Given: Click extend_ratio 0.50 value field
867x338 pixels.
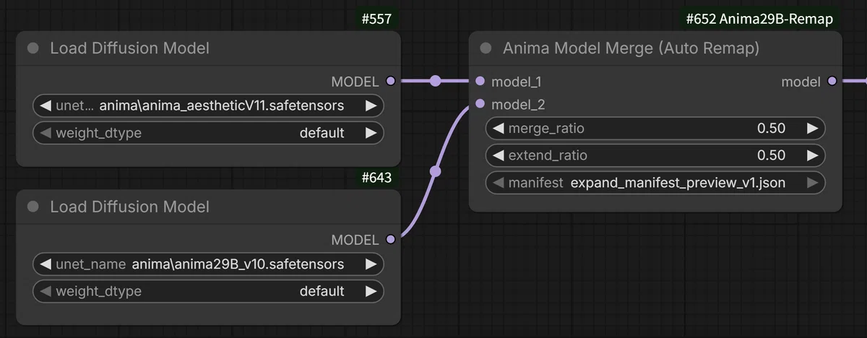Looking at the screenshot, I should (655, 155).
